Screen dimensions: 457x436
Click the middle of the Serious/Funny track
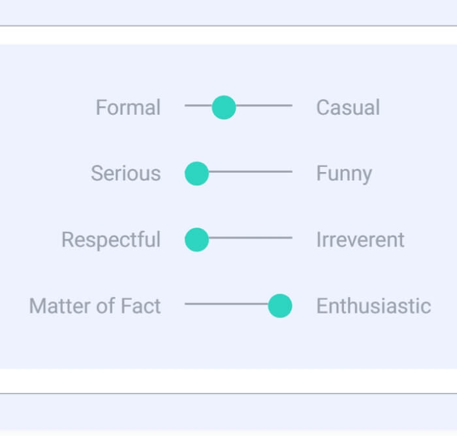239,172
